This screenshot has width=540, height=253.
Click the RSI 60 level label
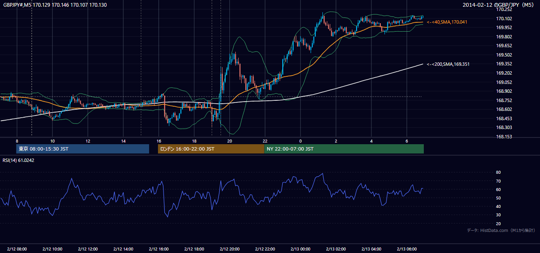pyautogui.click(x=498, y=189)
